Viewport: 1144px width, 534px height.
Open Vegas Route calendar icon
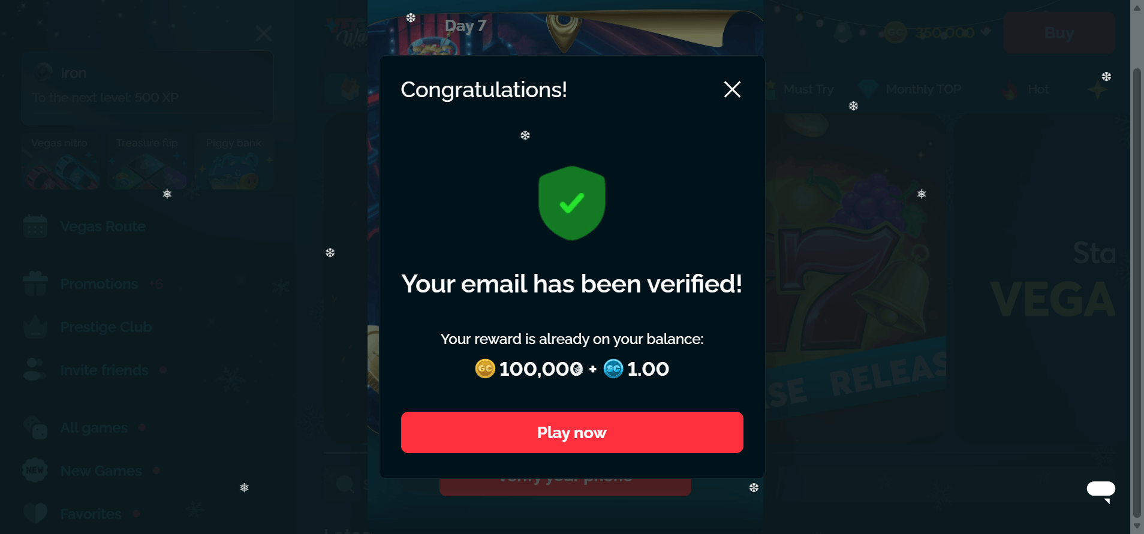tap(35, 227)
